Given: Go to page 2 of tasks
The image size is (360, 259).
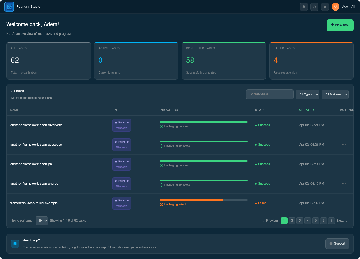Looking at the screenshot, I should [292, 221].
